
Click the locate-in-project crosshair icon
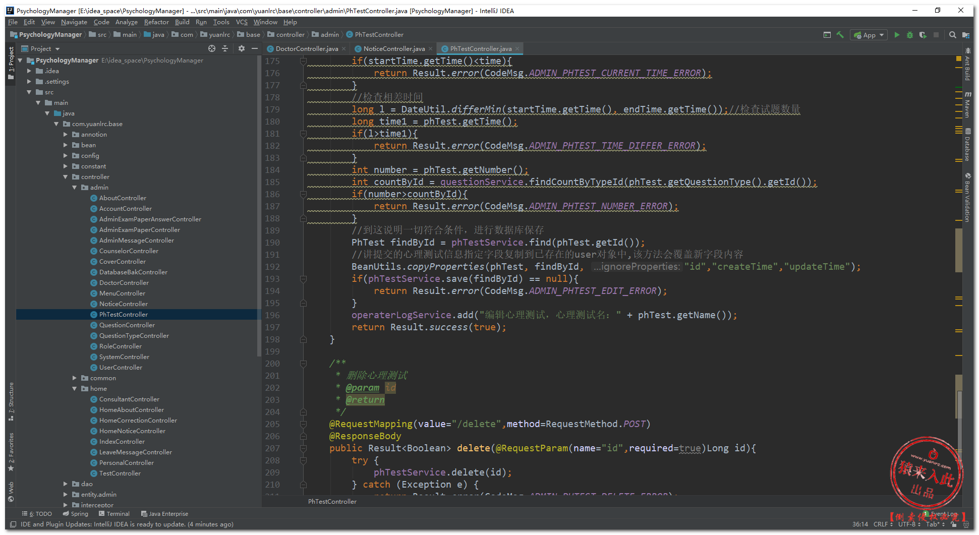tap(212, 48)
